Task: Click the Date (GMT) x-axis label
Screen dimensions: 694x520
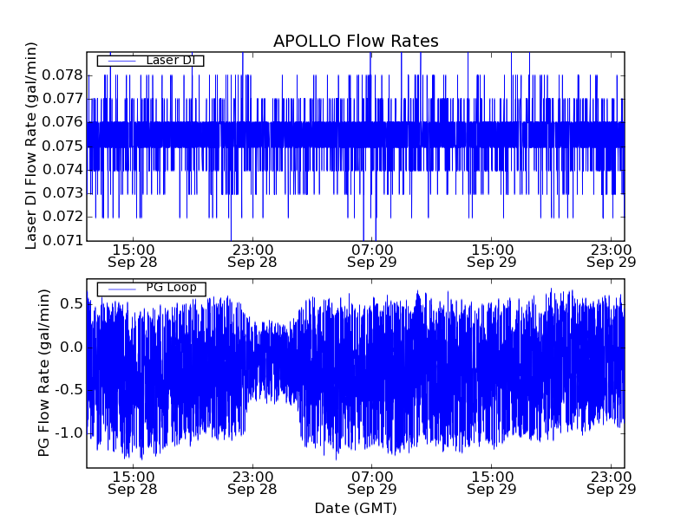Action: pyautogui.click(x=356, y=508)
